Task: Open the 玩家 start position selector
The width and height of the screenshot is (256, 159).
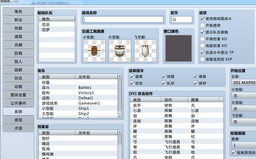Action: coord(244,82)
